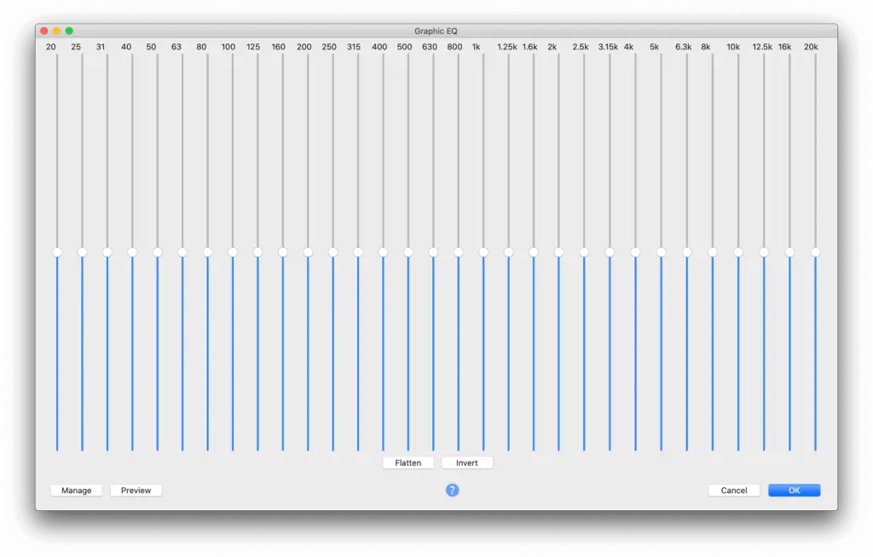Screen dimensions: 873x557
Task: Click the 160 Hz slider handle
Action: [283, 253]
